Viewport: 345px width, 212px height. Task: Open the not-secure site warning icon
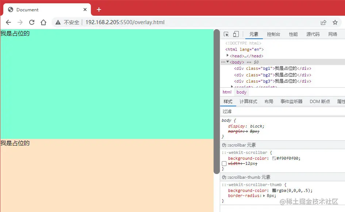(58, 22)
